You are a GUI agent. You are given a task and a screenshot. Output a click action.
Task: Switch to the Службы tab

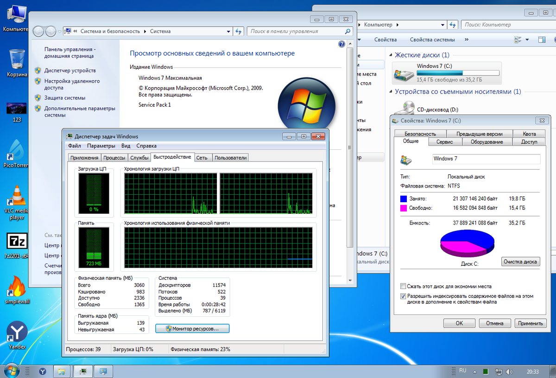tap(139, 158)
